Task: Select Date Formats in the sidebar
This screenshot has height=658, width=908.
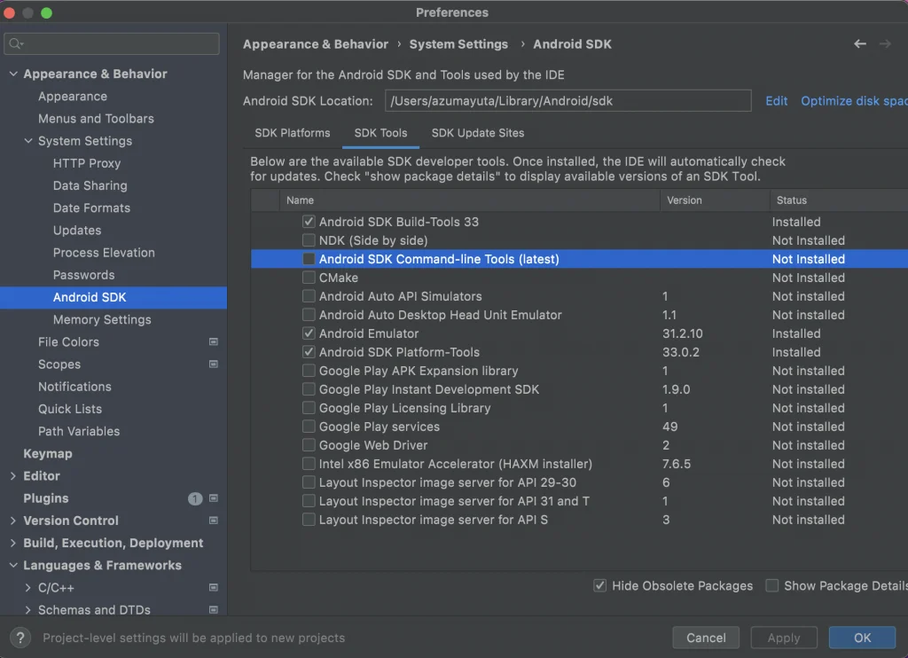Action: click(91, 208)
